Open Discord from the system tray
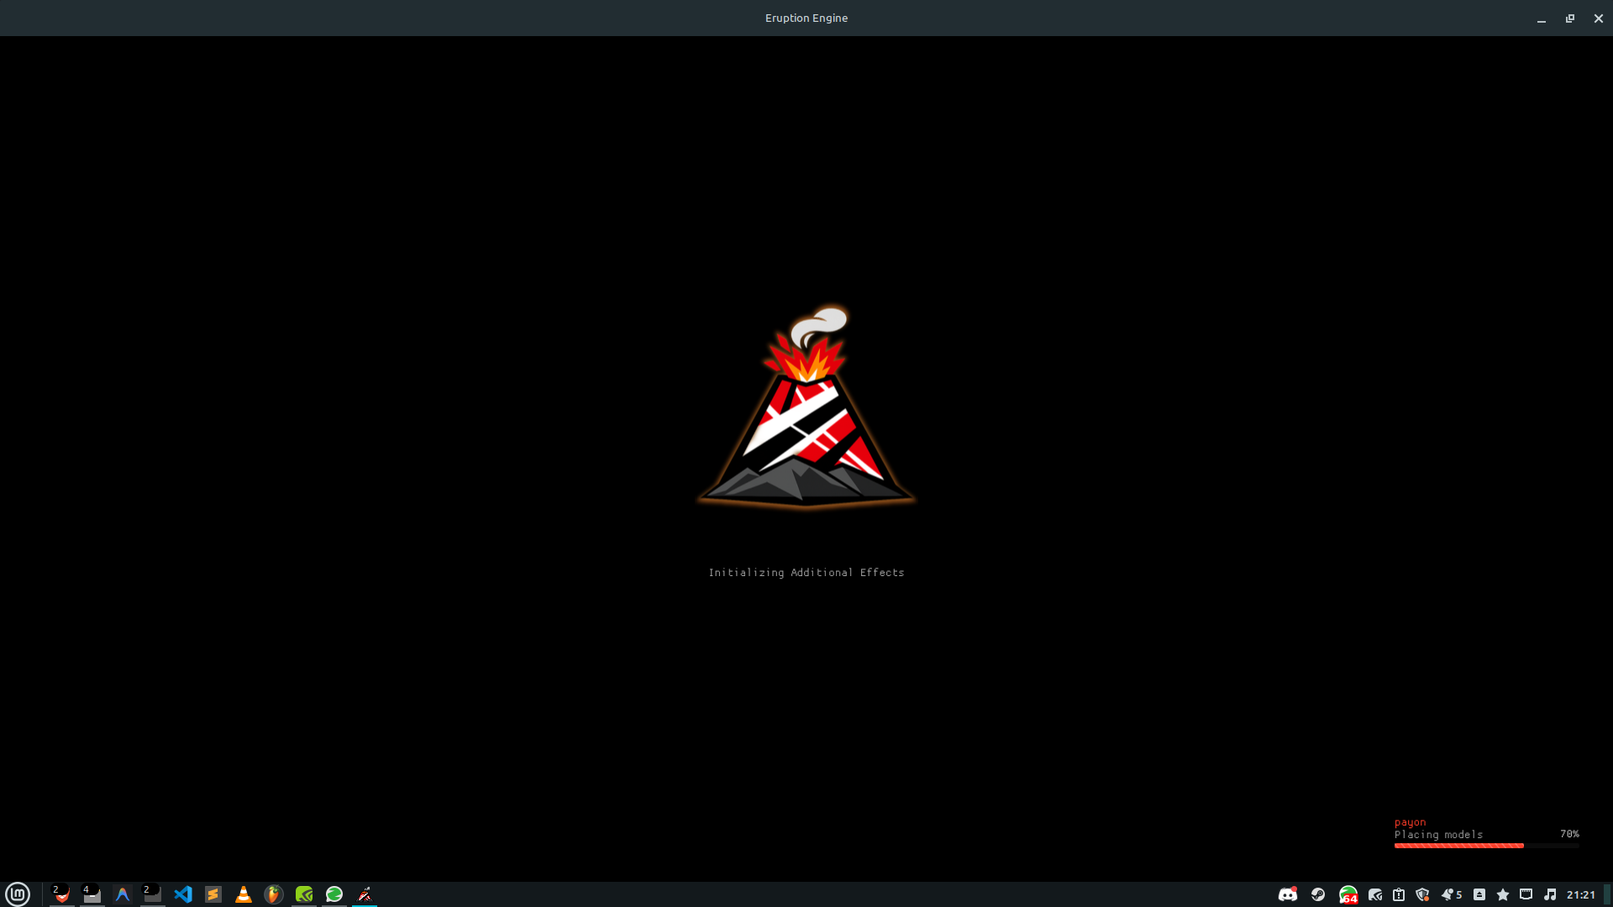This screenshot has height=907, width=1613. coord(1288,894)
